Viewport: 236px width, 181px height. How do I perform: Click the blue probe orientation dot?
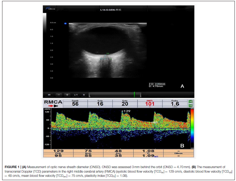65,23
